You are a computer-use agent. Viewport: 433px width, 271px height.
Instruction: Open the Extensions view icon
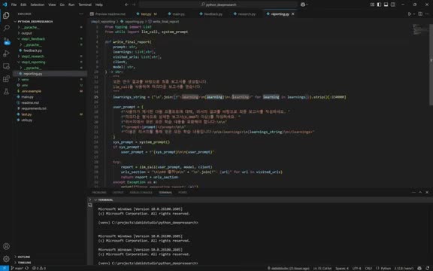click(x=6, y=79)
